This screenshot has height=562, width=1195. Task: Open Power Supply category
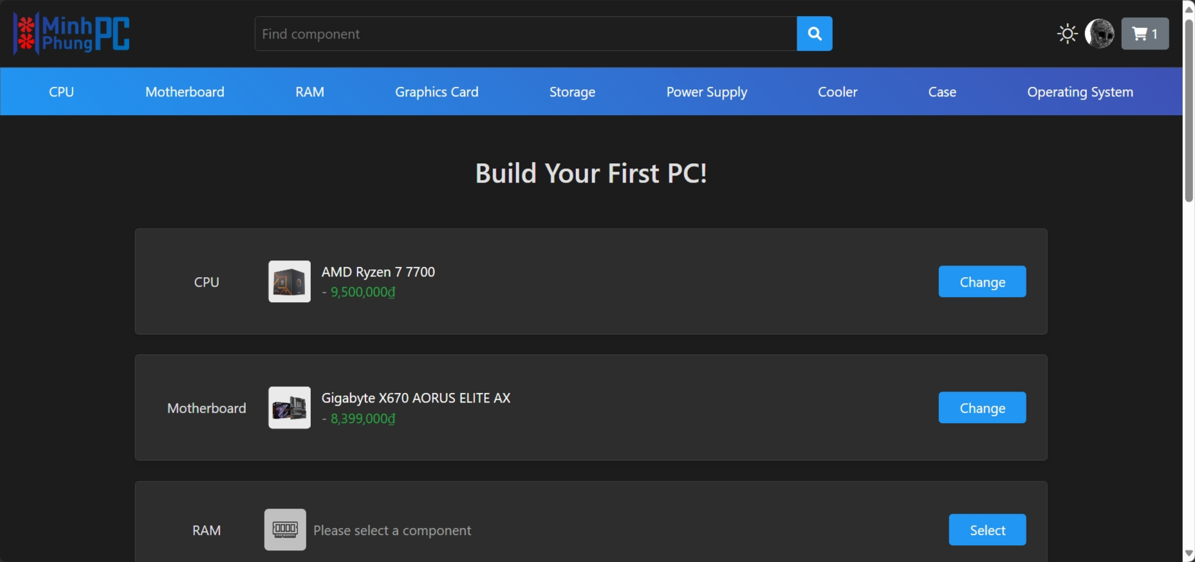coord(707,92)
